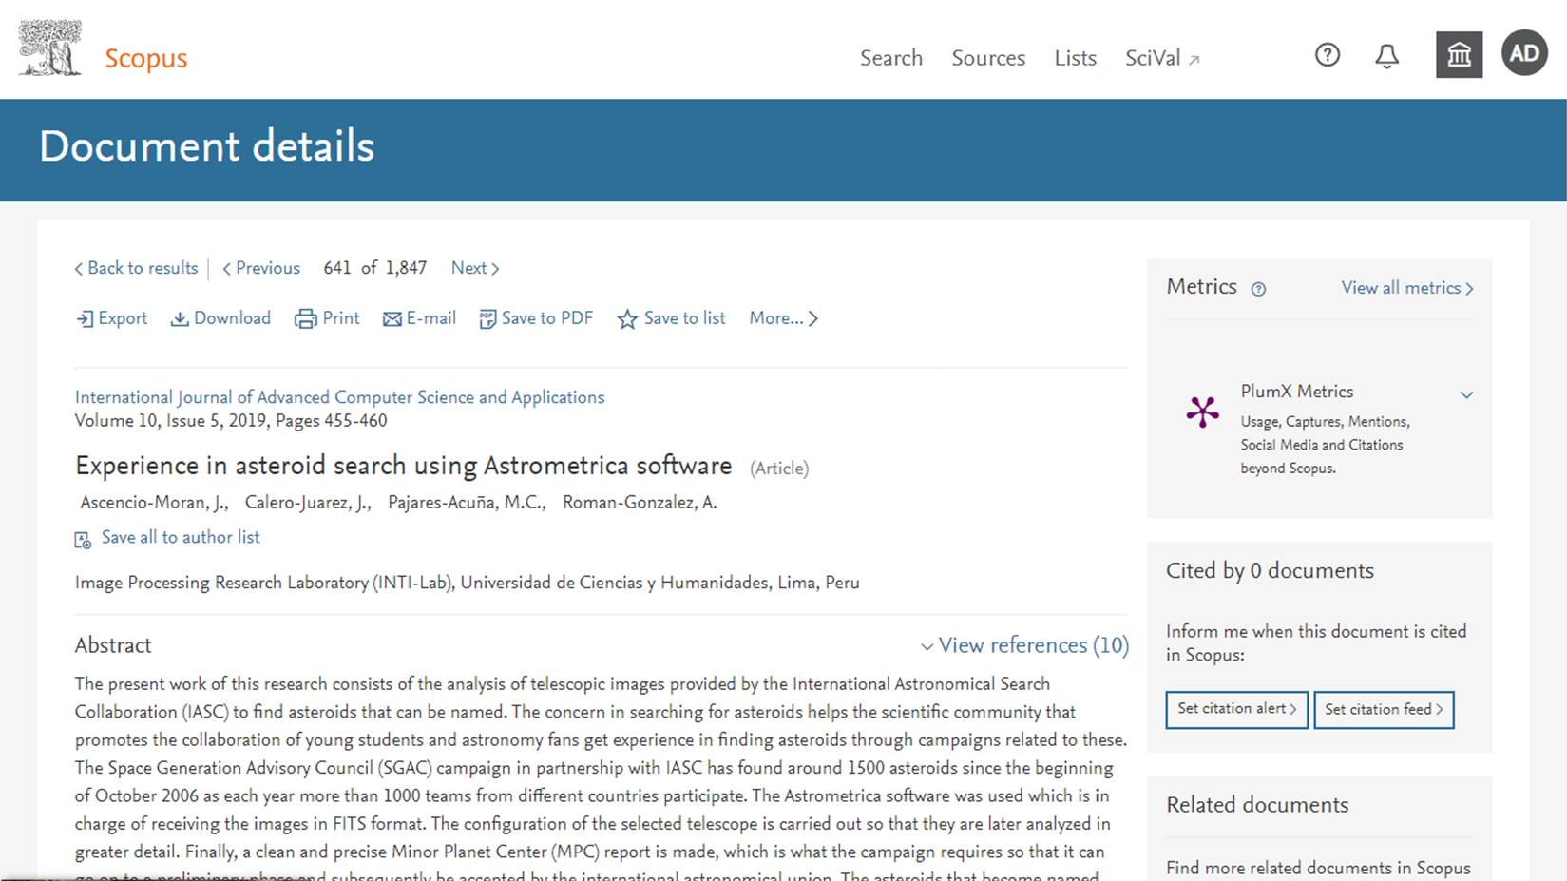Click the Download label
1567x881 pixels.
pos(232,318)
